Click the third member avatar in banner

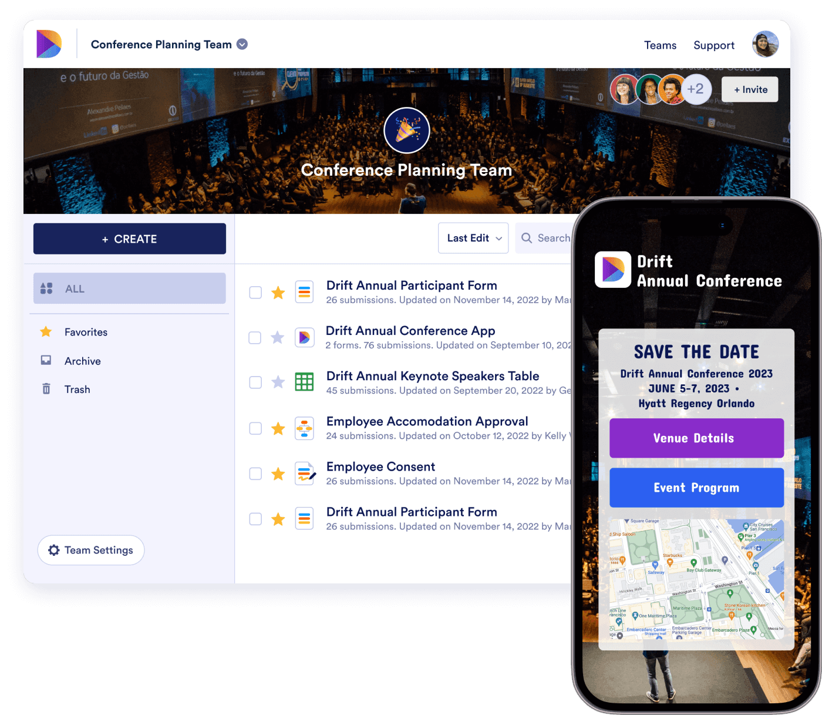pos(672,89)
